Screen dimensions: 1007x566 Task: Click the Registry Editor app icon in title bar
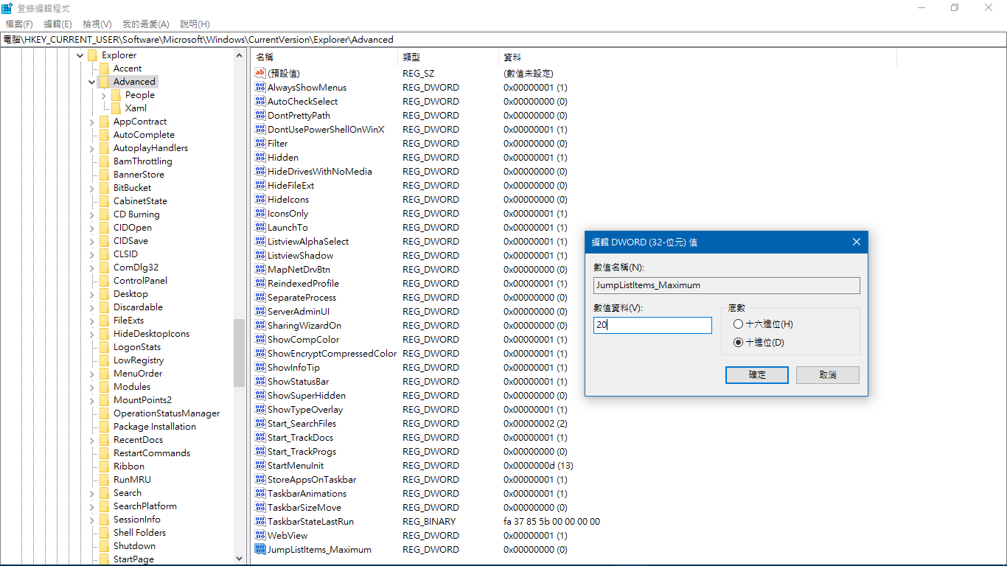[7, 8]
